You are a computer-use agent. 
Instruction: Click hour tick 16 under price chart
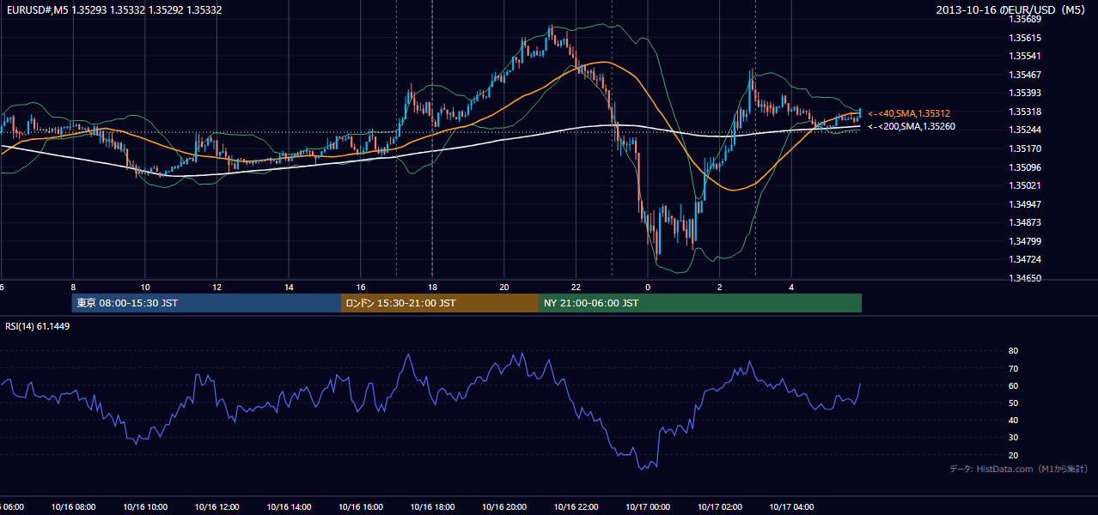(361, 287)
